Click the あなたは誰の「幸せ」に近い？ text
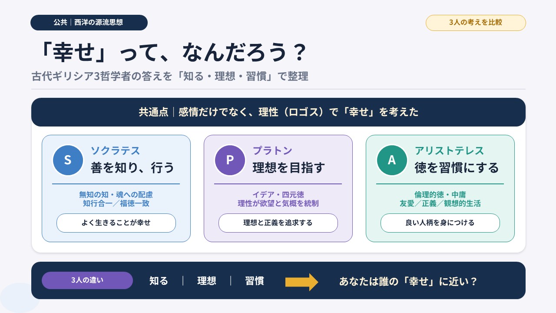556x313 pixels. click(408, 281)
